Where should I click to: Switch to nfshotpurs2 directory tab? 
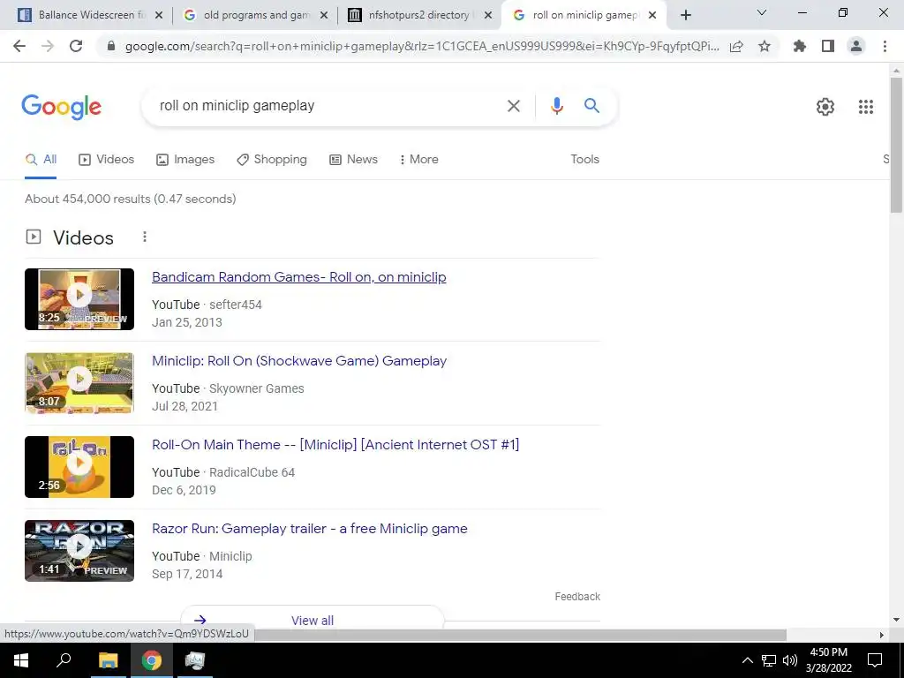coord(418,15)
